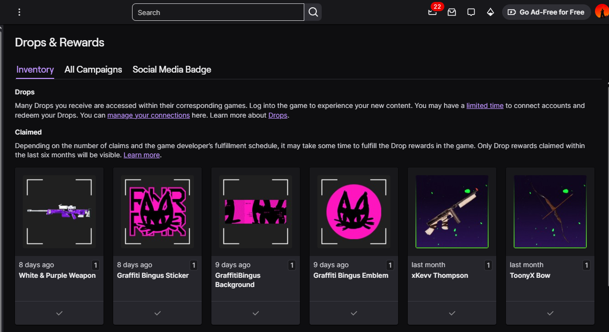Image resolution: width=609 pixels, height=332 pixels.
Task: Open the 'manage your connections' link
Action: (x=149, y=115)
